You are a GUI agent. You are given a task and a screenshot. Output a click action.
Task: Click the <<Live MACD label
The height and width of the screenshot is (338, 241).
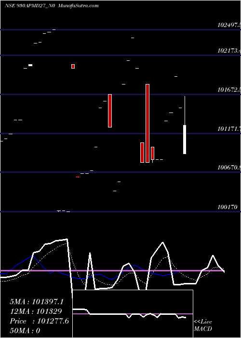[203, 325]
